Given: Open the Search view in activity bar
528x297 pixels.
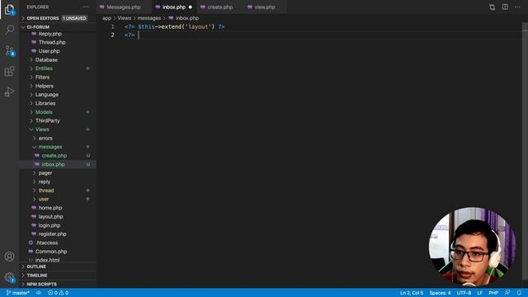Looking at the screenshot, I should 9,30.
